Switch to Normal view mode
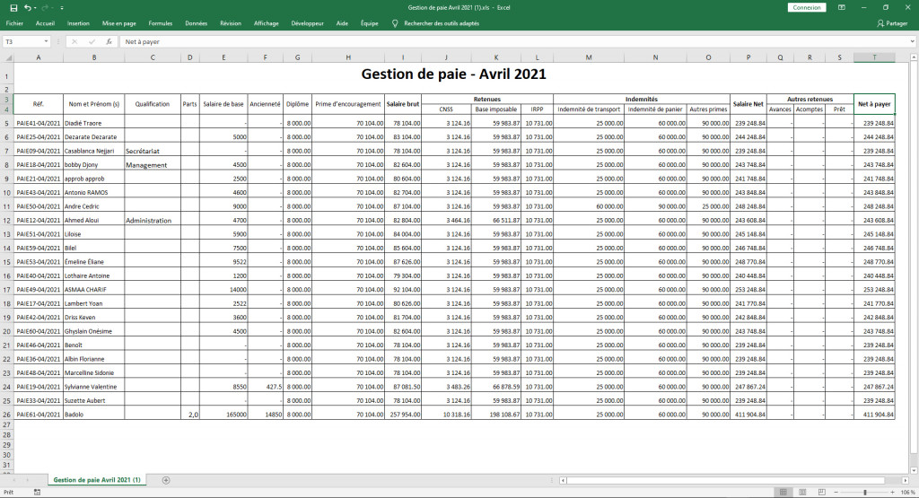 coord(783,492)
